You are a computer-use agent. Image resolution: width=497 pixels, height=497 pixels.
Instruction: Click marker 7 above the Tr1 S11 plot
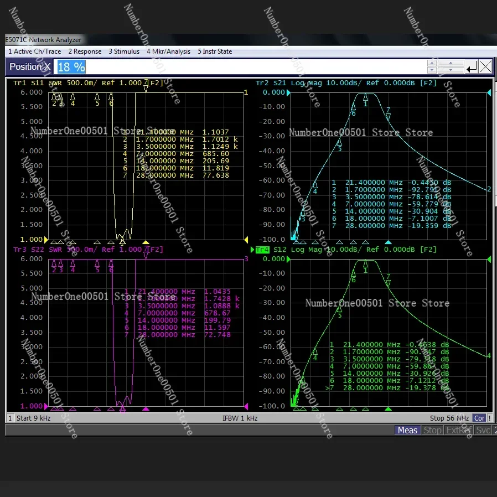(x=146, y=86)
